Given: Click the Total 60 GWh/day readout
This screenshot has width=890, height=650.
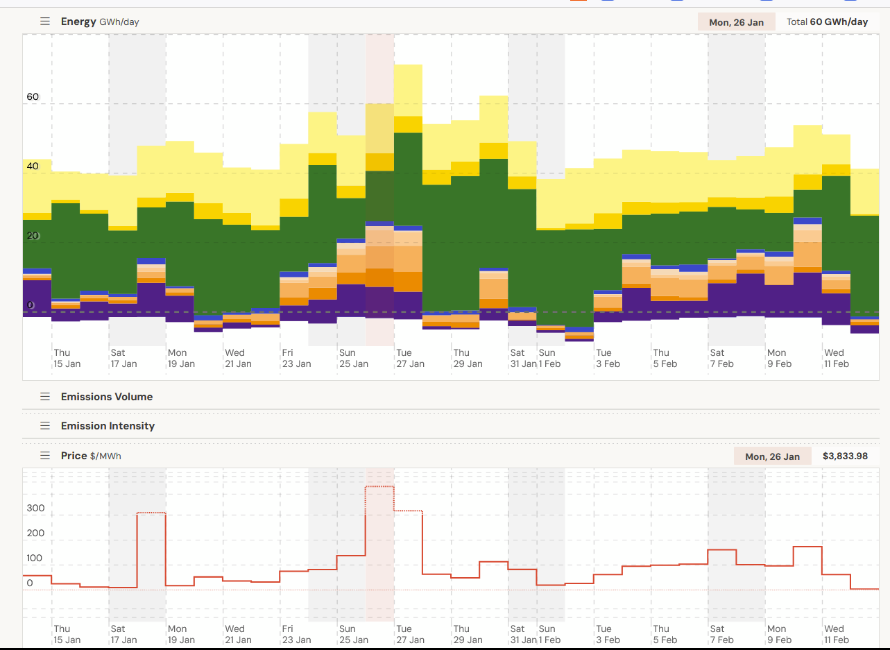Looking at the screenshot, I should [827, 22].
